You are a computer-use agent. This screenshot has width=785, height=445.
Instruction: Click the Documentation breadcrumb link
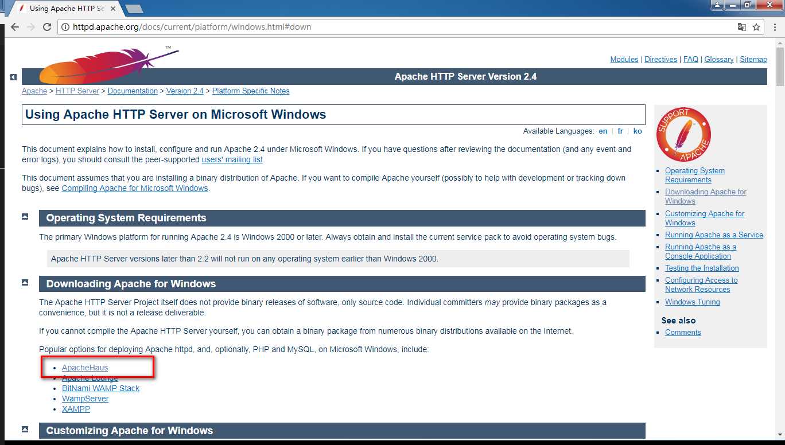(x=133, y=91)
